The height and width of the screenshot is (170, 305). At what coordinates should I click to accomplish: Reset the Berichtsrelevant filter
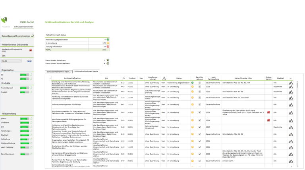(x=31, y=154)
